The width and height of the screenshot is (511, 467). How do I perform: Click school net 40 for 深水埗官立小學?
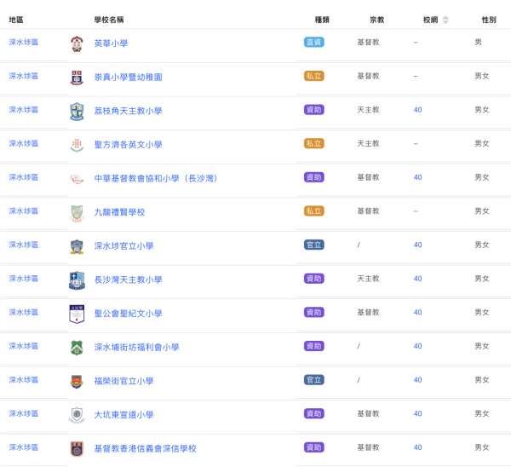417,245
